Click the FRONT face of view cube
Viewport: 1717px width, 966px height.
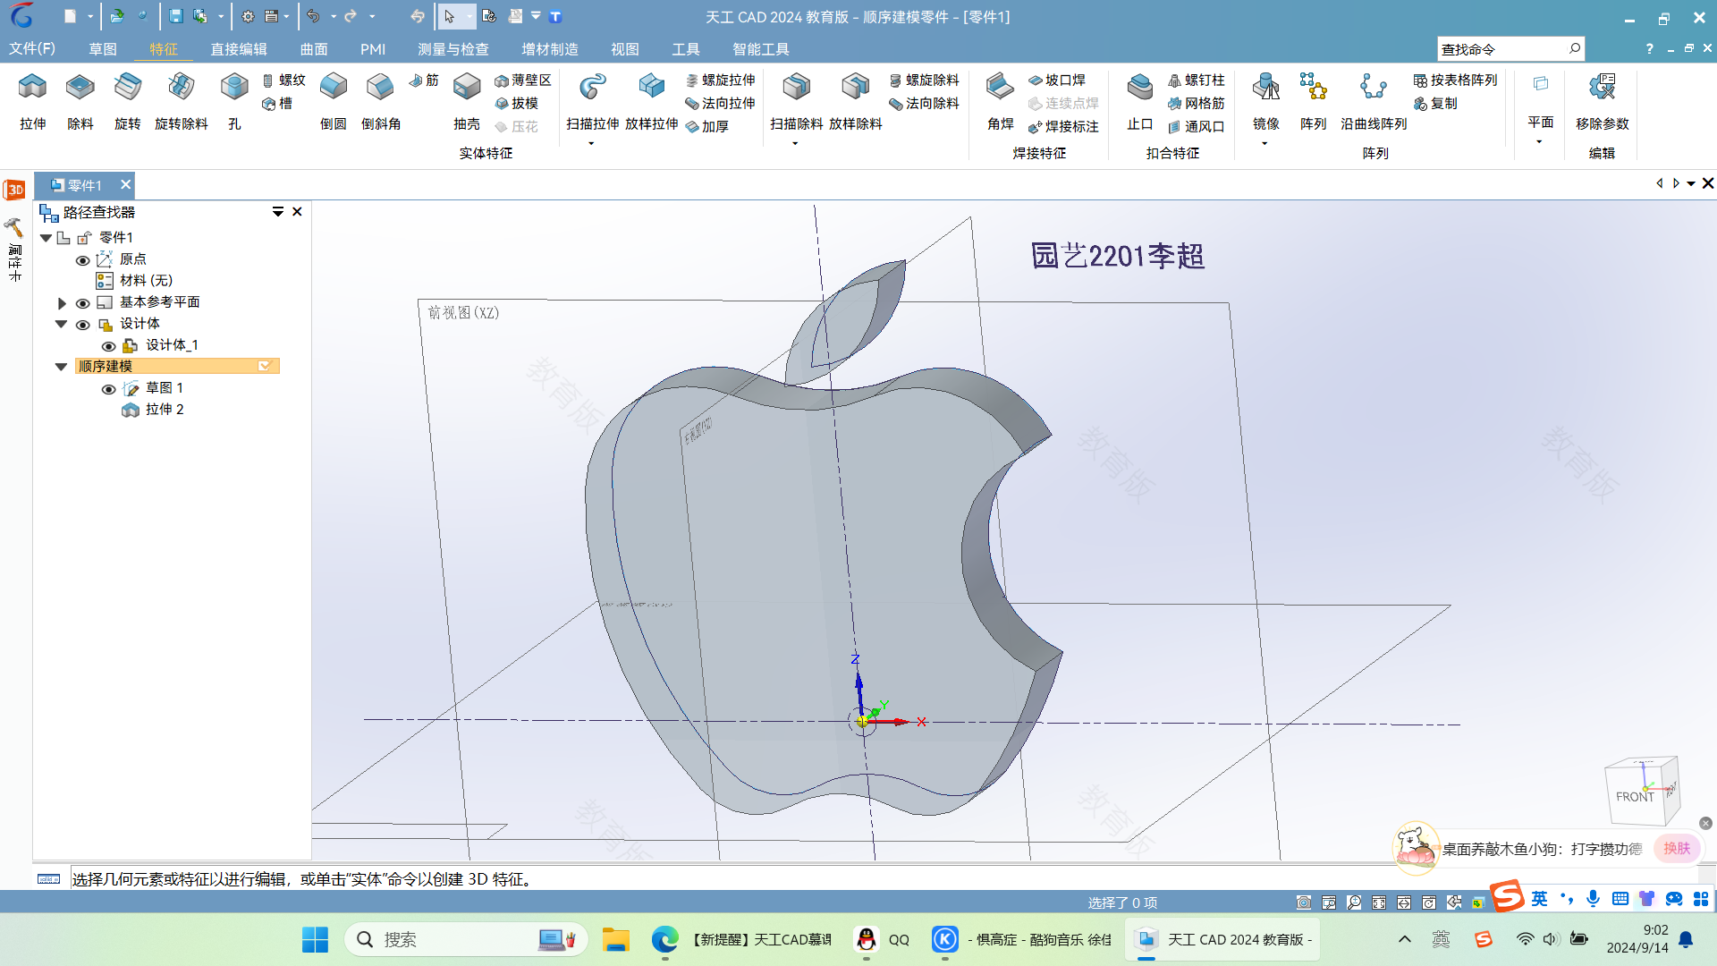(1634, 796)
